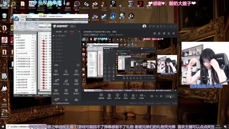Click the unlock padlock icon above preview
229x129 pixels.
coord(159,33)
